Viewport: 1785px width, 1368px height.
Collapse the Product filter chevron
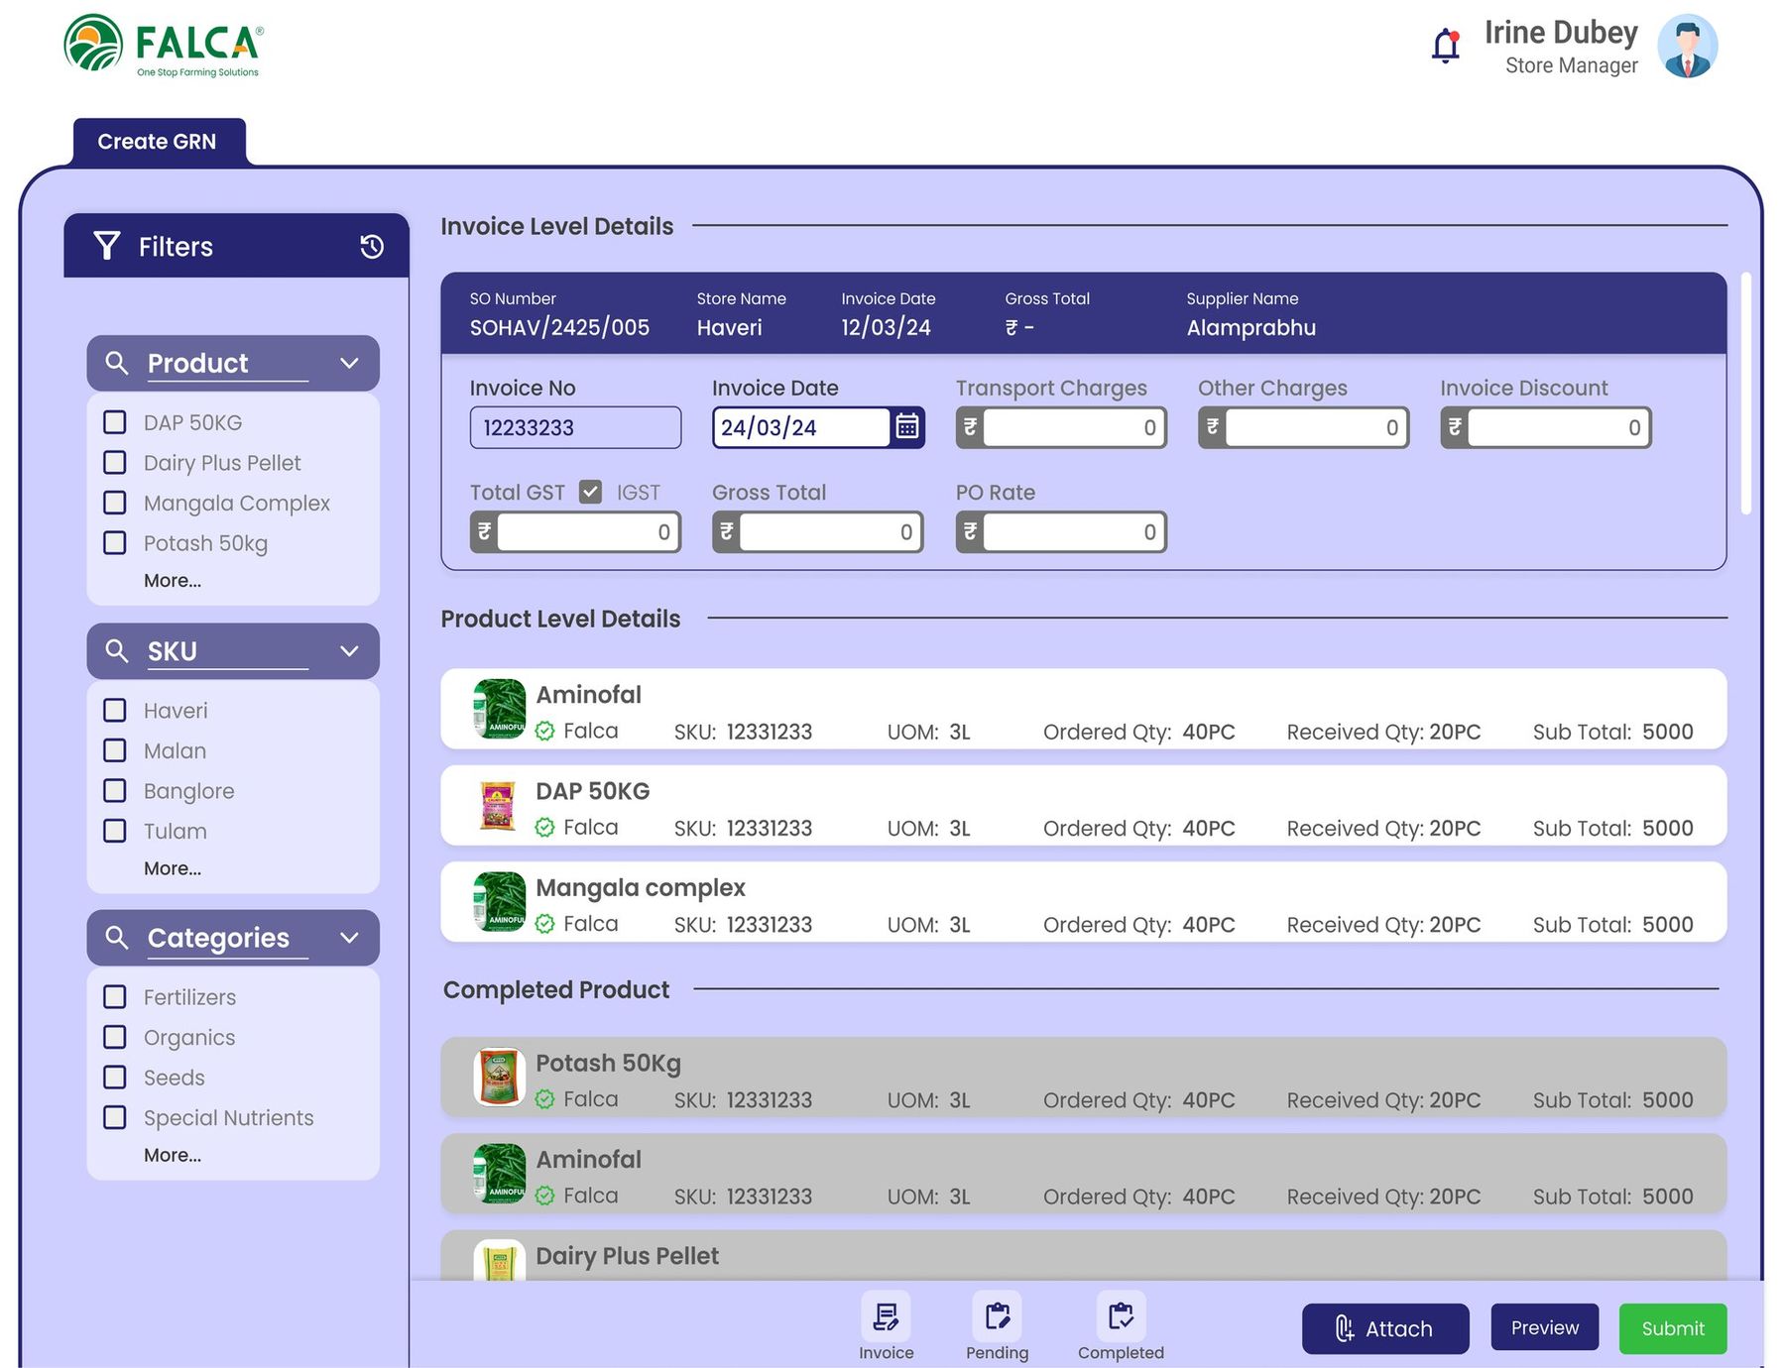pyautogui.click(x=349, y=363)
